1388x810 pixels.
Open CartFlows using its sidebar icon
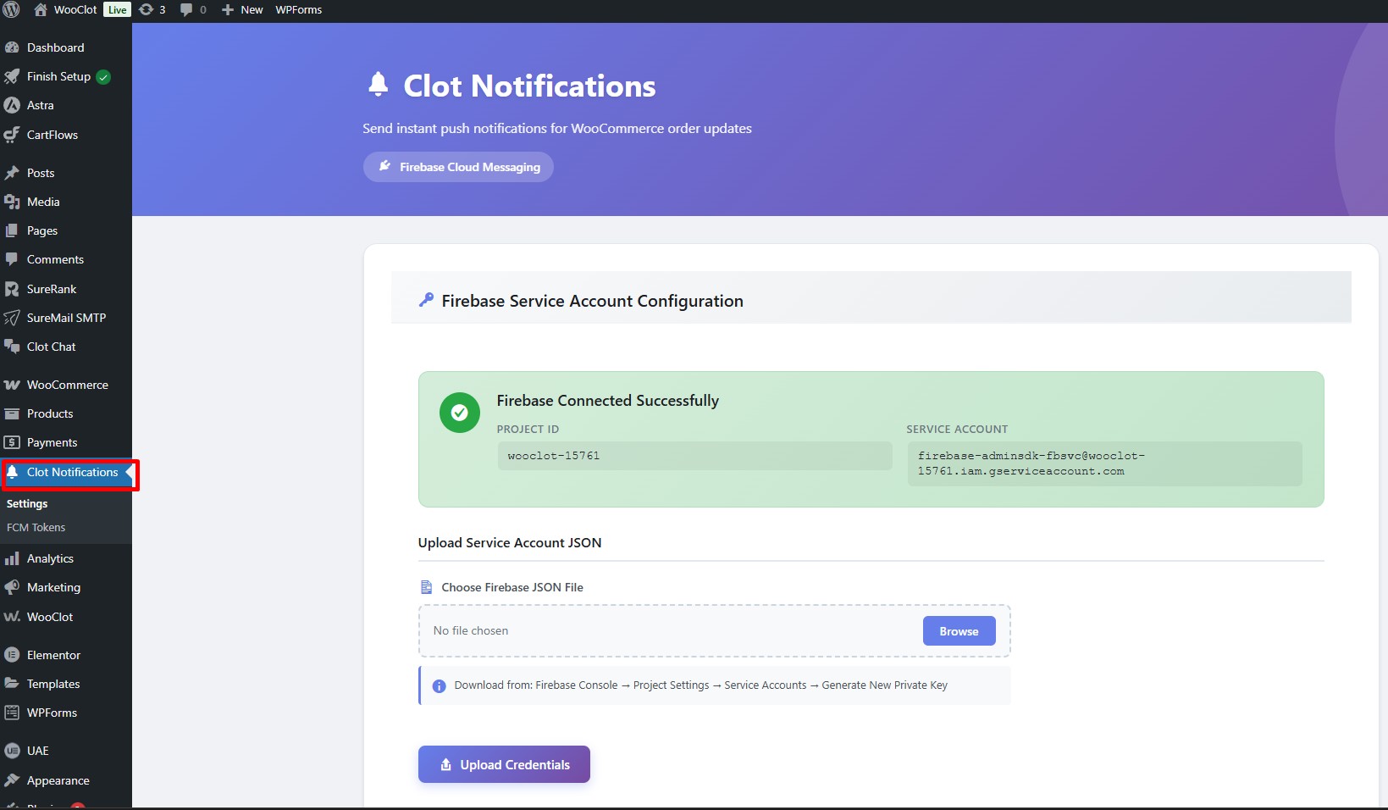point(13,134)
